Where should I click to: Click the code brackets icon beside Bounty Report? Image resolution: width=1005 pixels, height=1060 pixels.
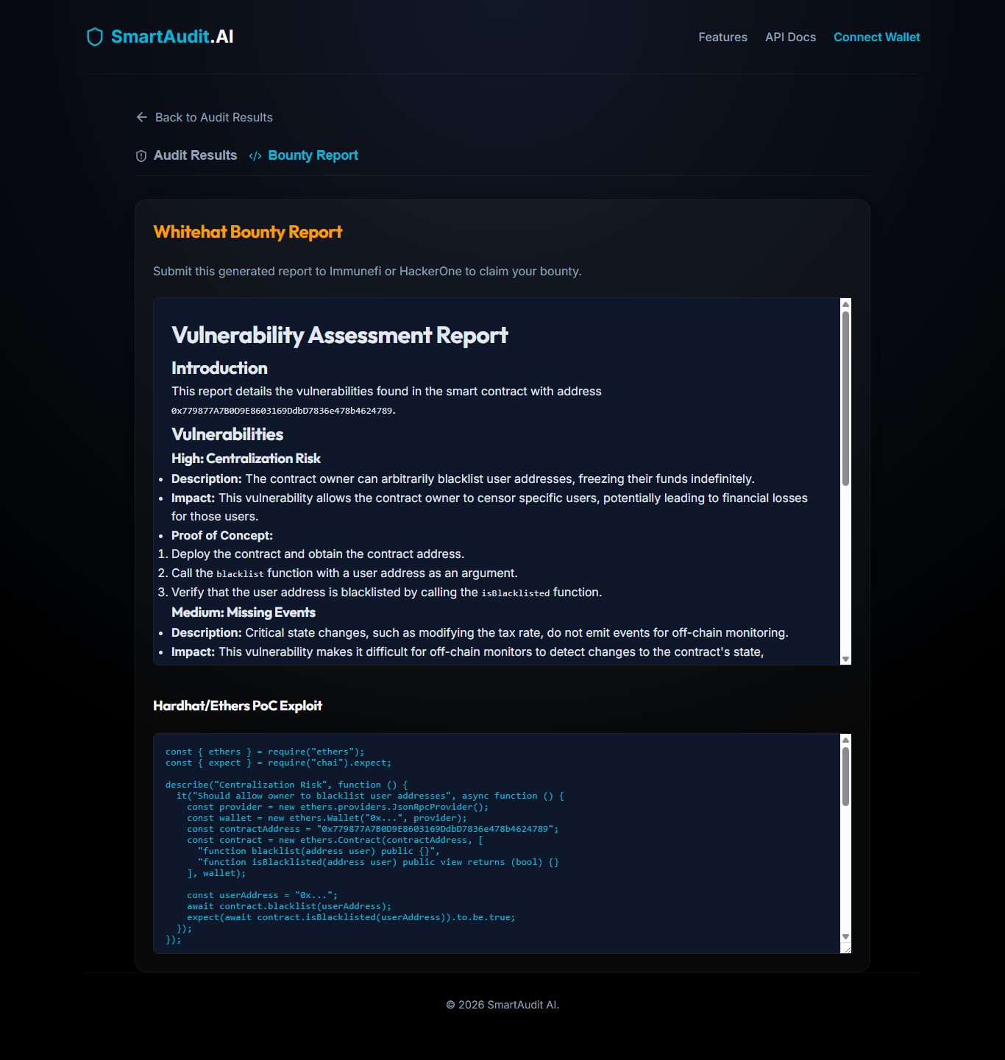pyautogui.click(x=255, y=156)
